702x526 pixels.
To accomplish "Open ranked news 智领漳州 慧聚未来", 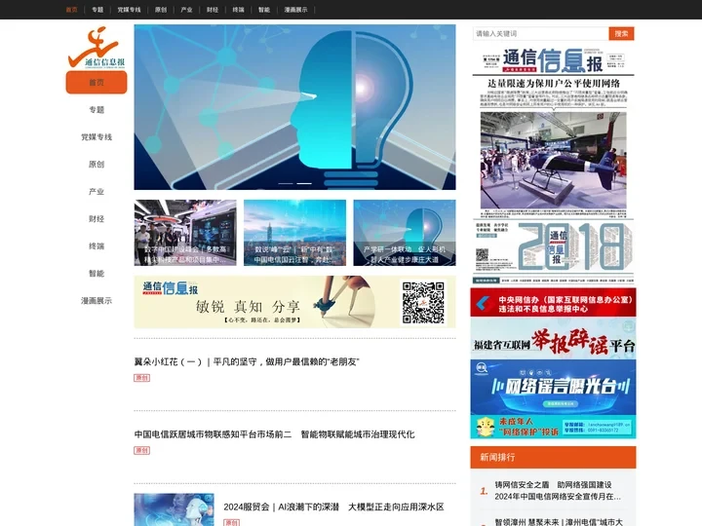I will 559,522.
